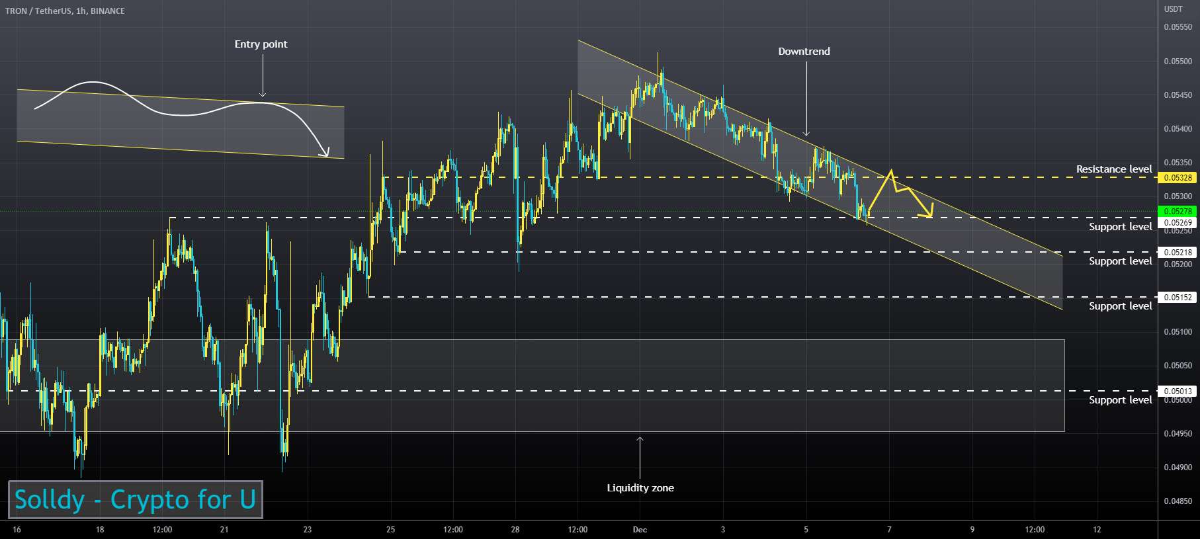The image size is (1200, 539).
Task: Select the Support level label under the 0.05218 line
Action: 1121,261
